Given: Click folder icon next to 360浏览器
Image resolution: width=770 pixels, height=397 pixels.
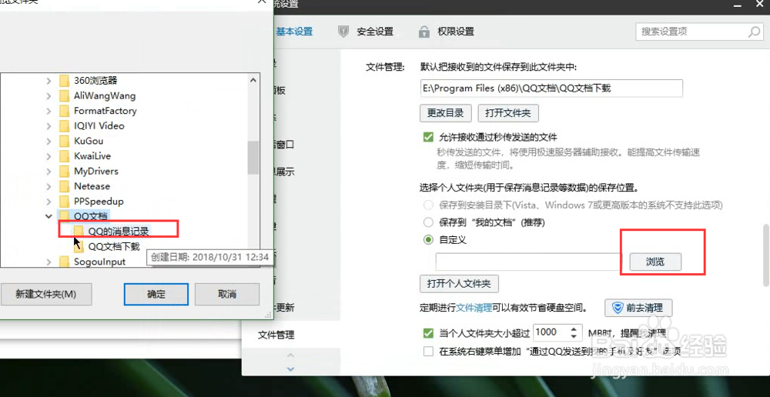Looking at the screenshot, I should click(x=64, y=81).
